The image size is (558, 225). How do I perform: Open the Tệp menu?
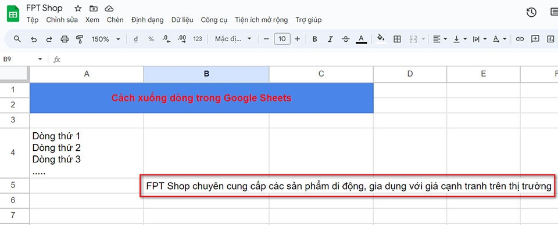[x=32, y=20]
